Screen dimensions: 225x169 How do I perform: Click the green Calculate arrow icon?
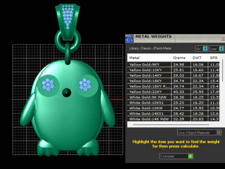190,156
